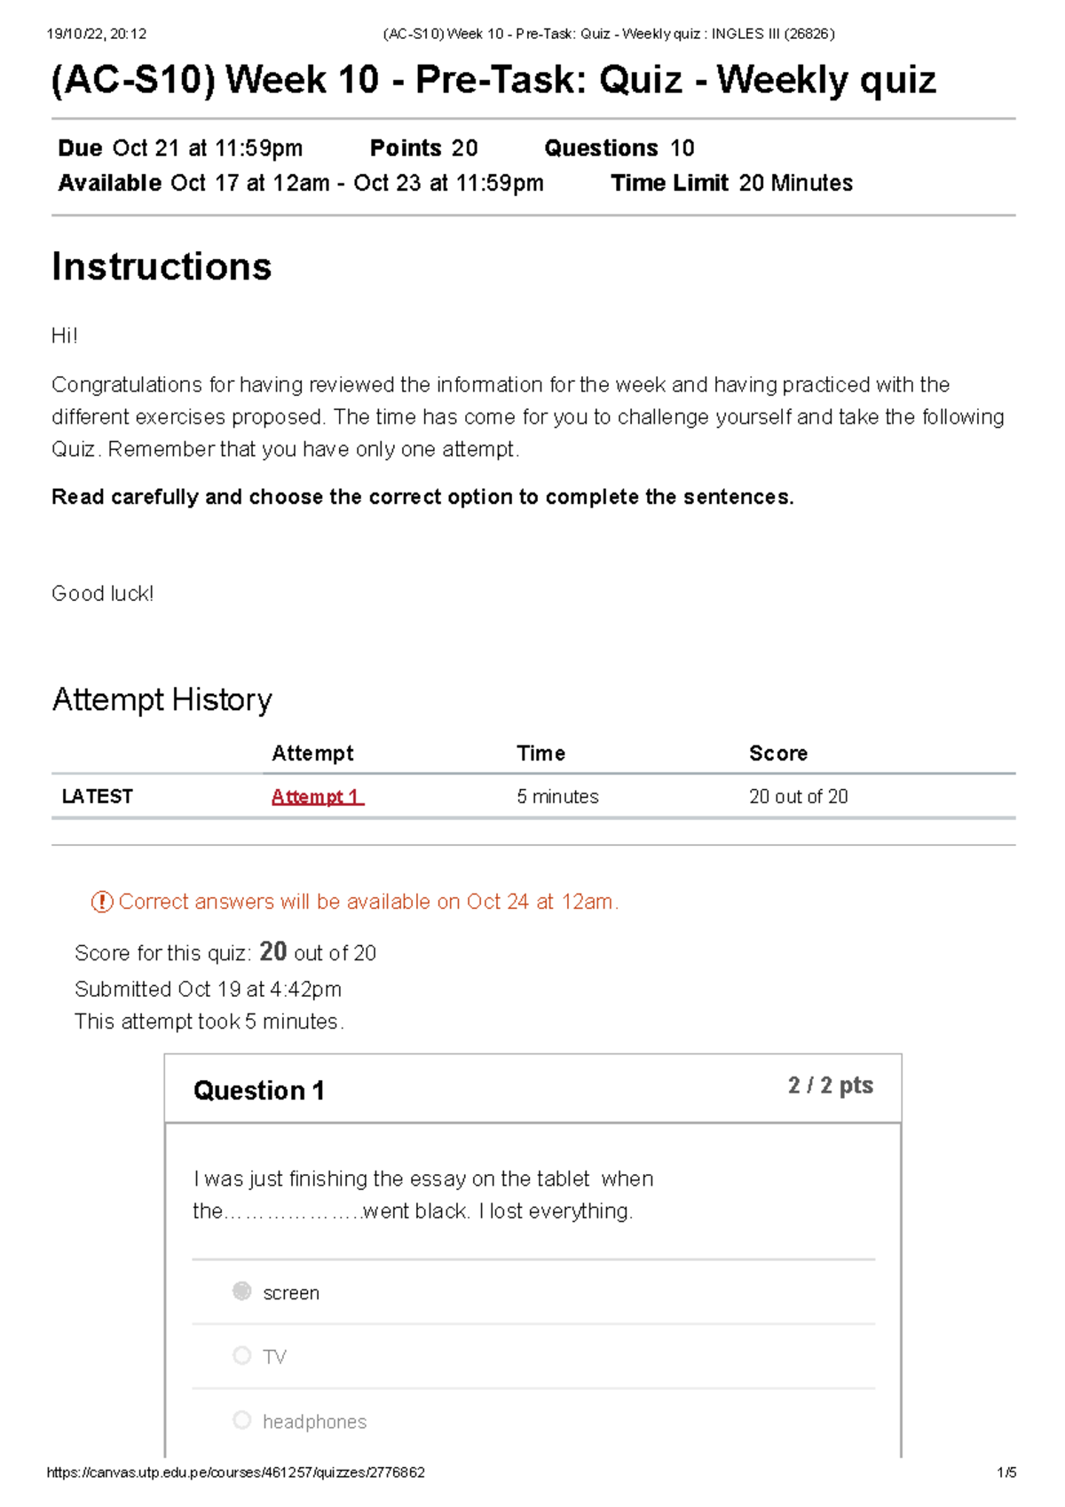Expand the Attempt History section

pyautogui.click(x=162, y=699)
